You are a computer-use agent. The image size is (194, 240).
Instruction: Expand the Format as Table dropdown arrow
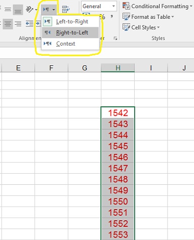173,17
